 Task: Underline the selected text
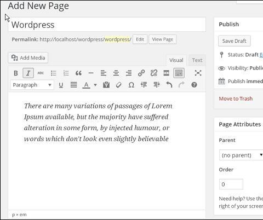(x=61, y=85)
